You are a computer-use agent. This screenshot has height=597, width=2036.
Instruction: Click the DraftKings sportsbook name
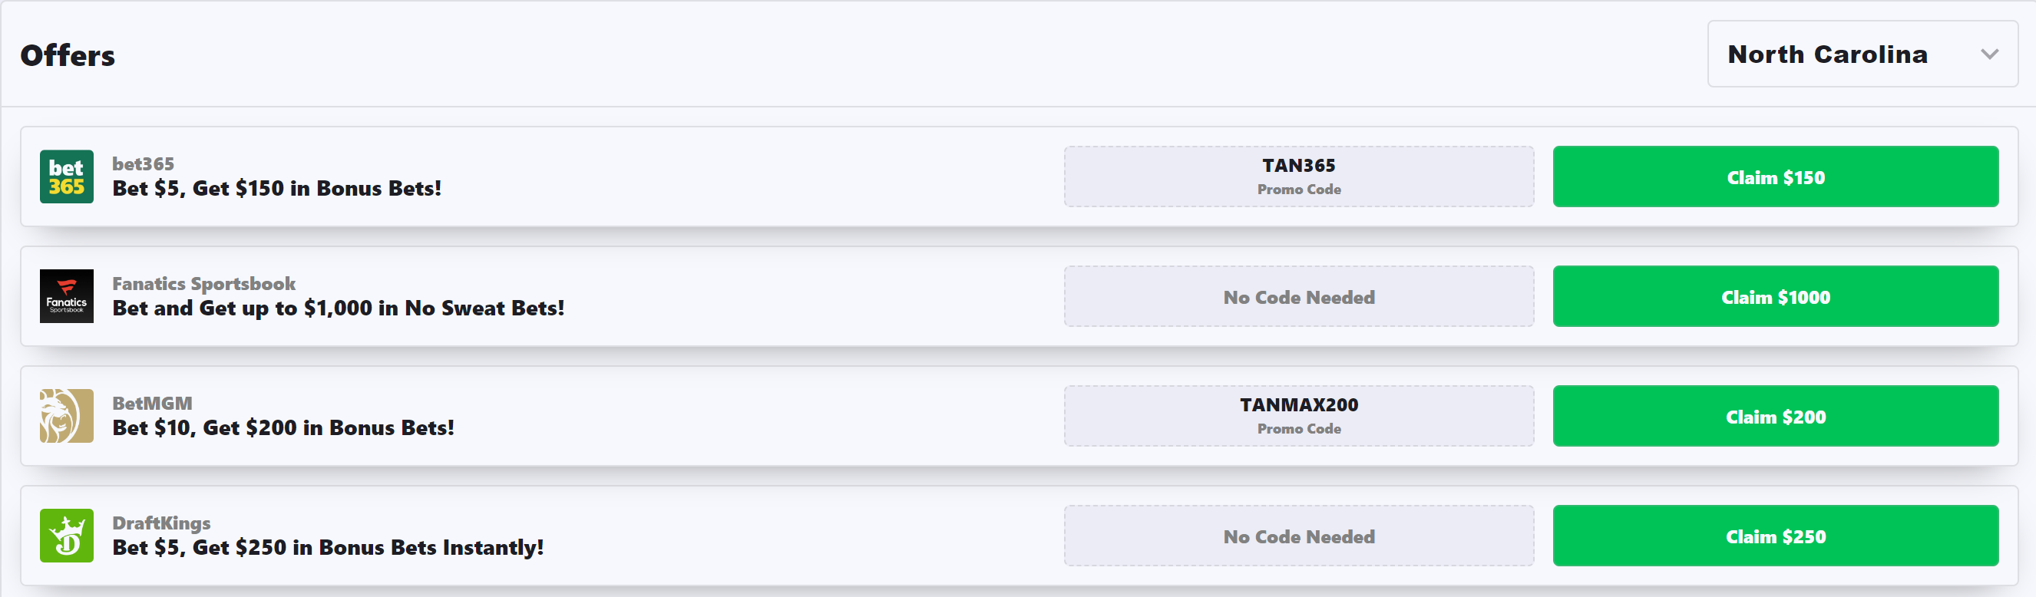tap(161, 523)
